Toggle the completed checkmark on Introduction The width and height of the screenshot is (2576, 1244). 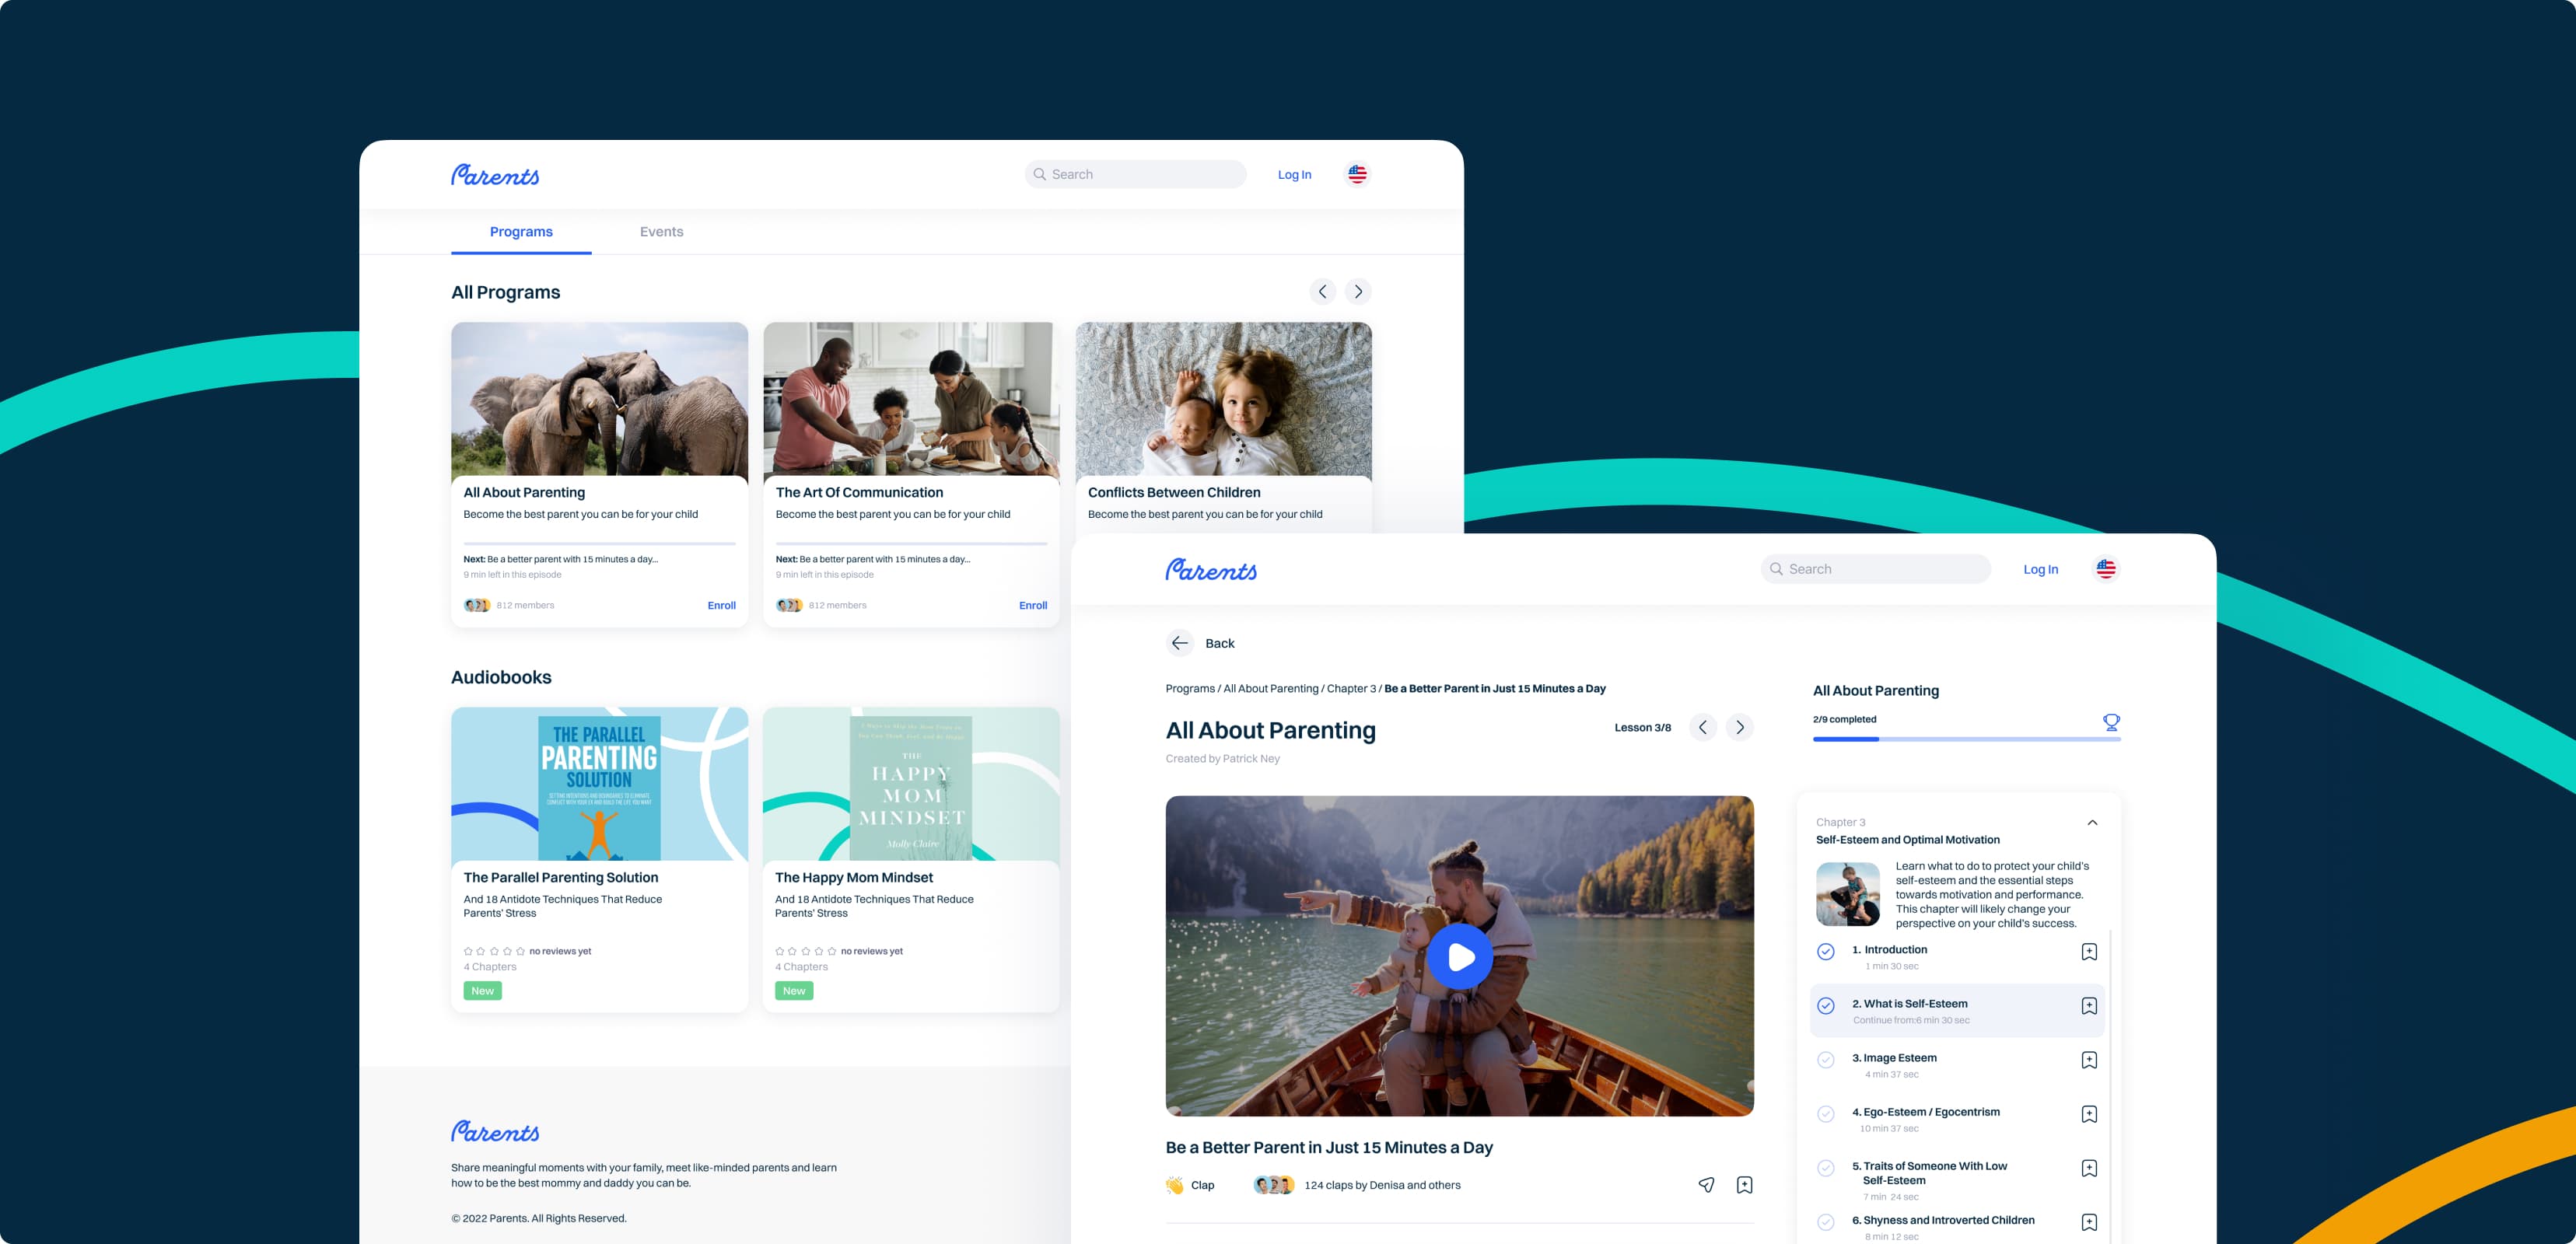[x=1825, y=951]
